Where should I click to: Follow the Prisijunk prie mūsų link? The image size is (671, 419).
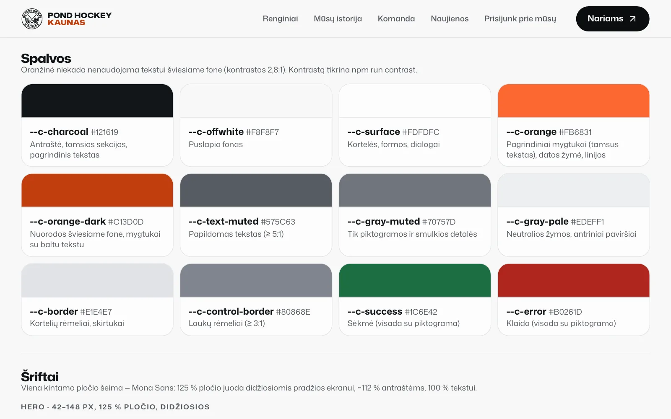[x=520, y=19]
